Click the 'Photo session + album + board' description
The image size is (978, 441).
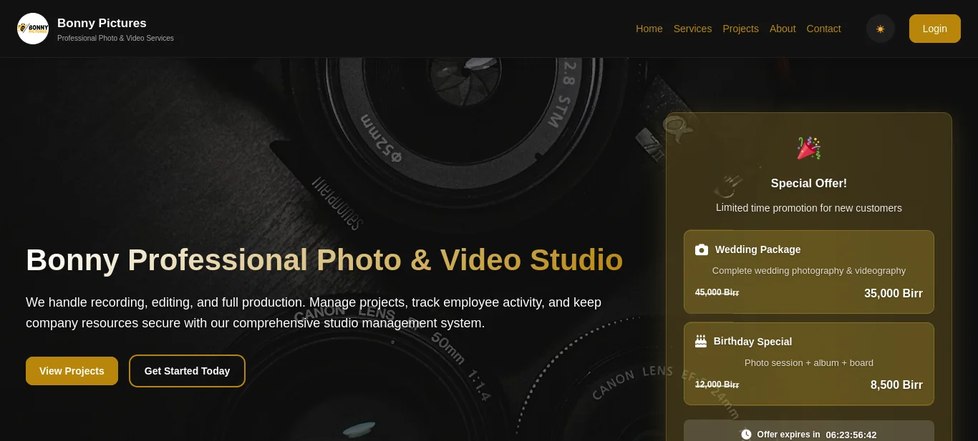tap(809, 362)
